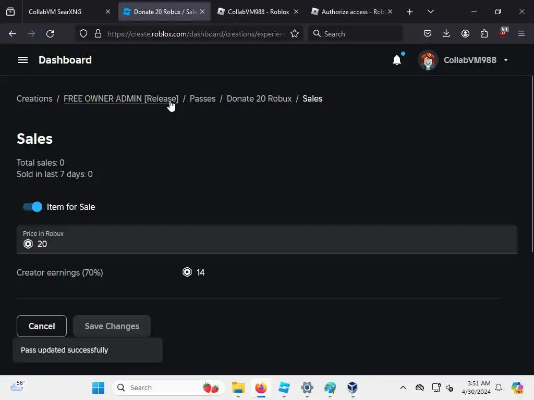This screenshot has width=534, height=400.
Task: Click the cloud sync off tray icon
Action: coord(420,387)
